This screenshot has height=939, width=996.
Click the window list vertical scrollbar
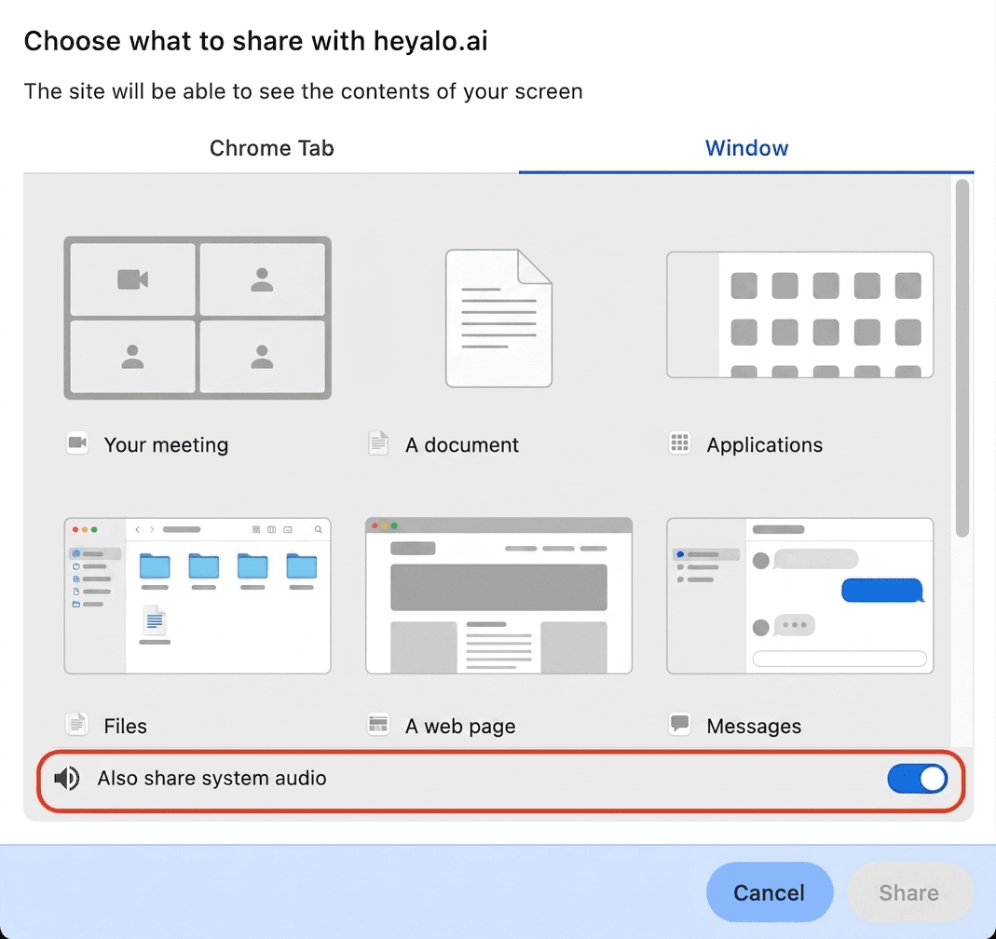coord(962,359)
